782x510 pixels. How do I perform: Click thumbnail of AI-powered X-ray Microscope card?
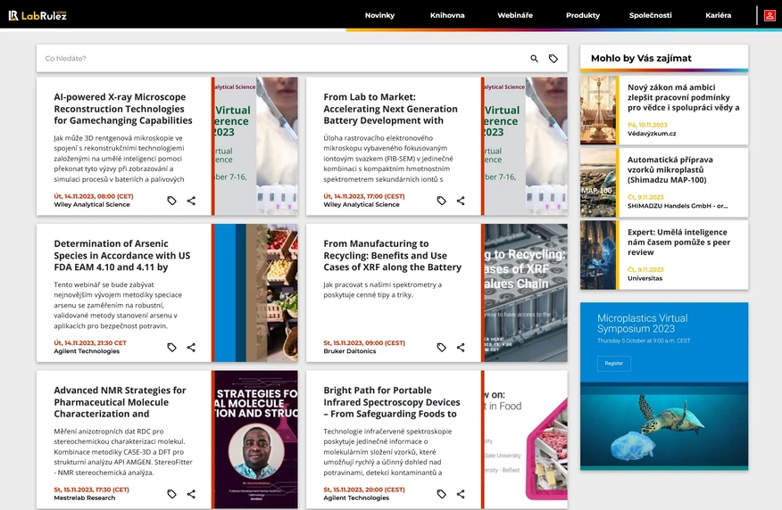tap(256, 146)
